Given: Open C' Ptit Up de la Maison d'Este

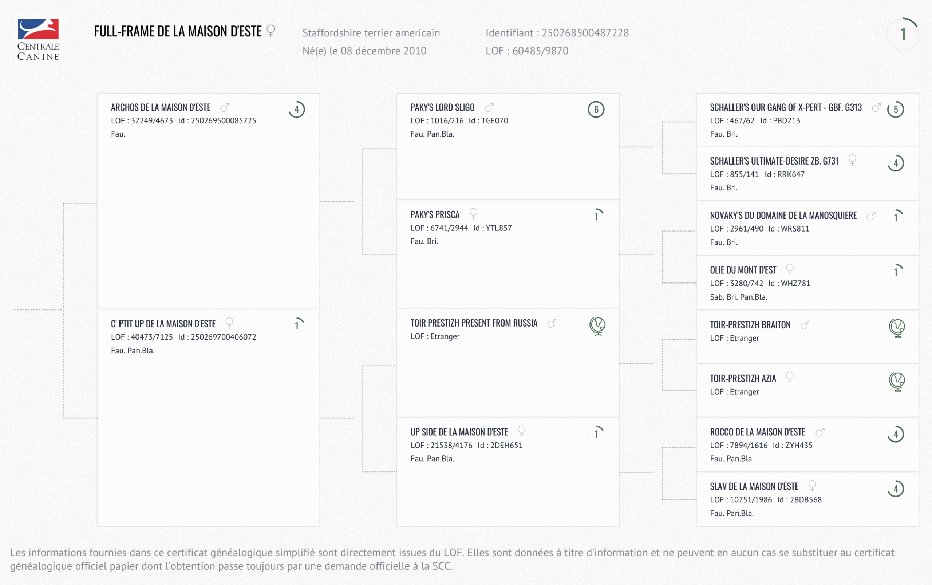Looking at the screenshot, I should 163,324.
